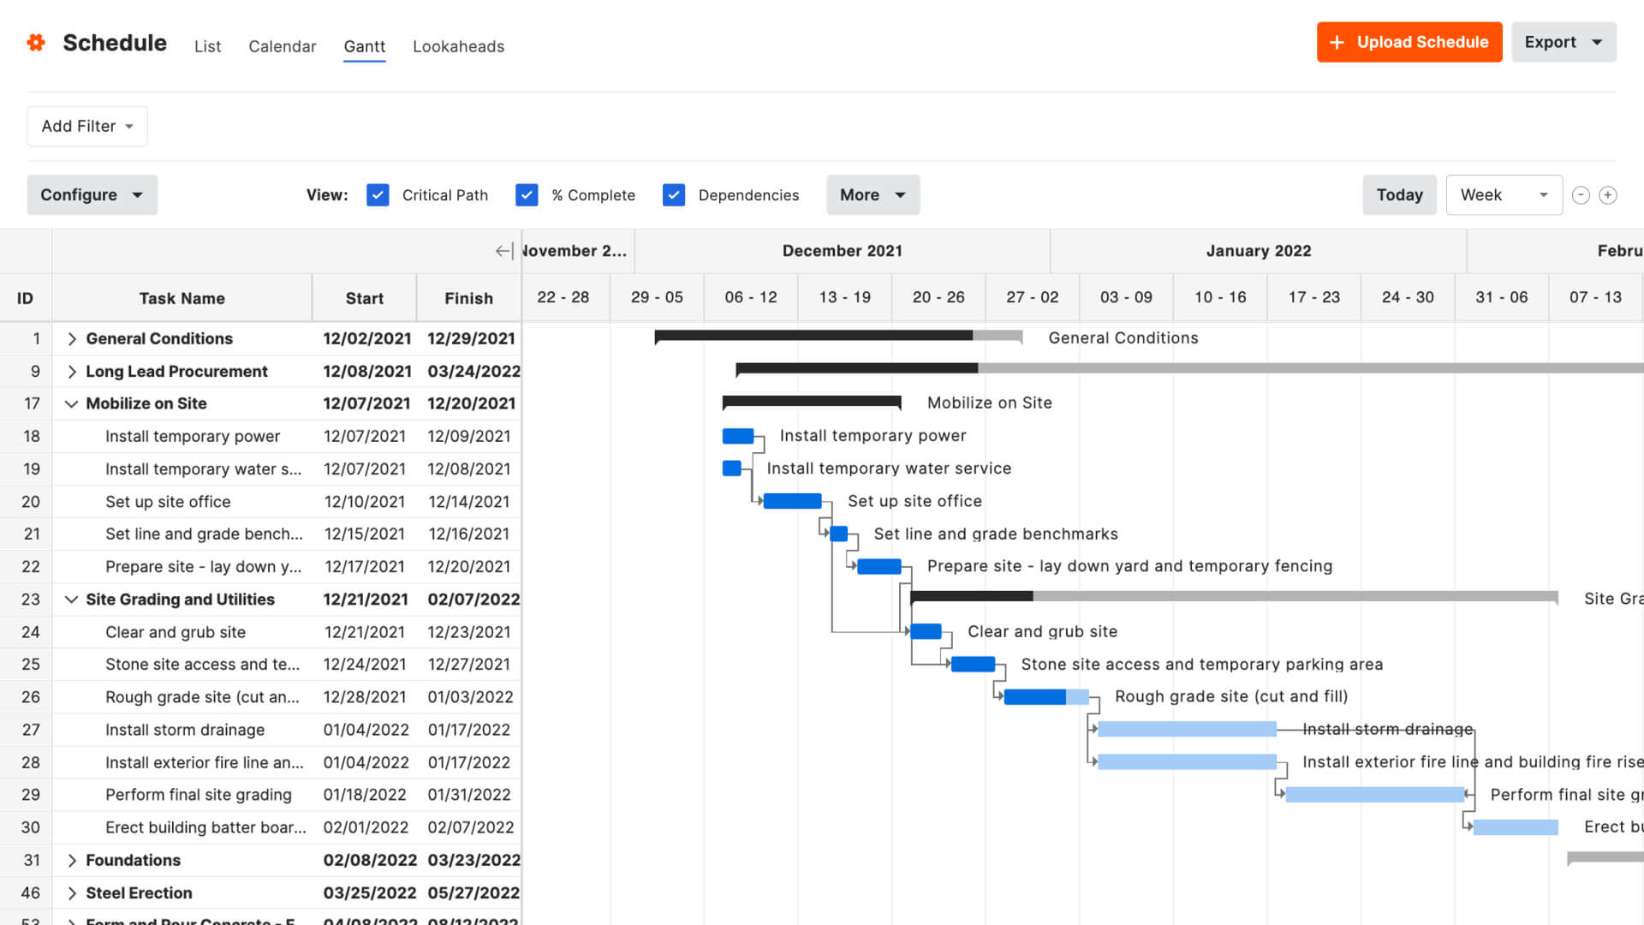1644x925 pixels.
Task: Switch to the Calendar tab
Action: point(282,46)
